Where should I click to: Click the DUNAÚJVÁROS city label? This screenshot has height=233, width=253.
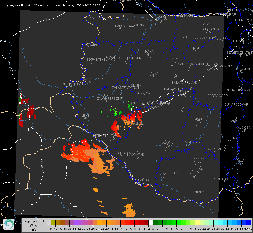(x=238, y=90)
